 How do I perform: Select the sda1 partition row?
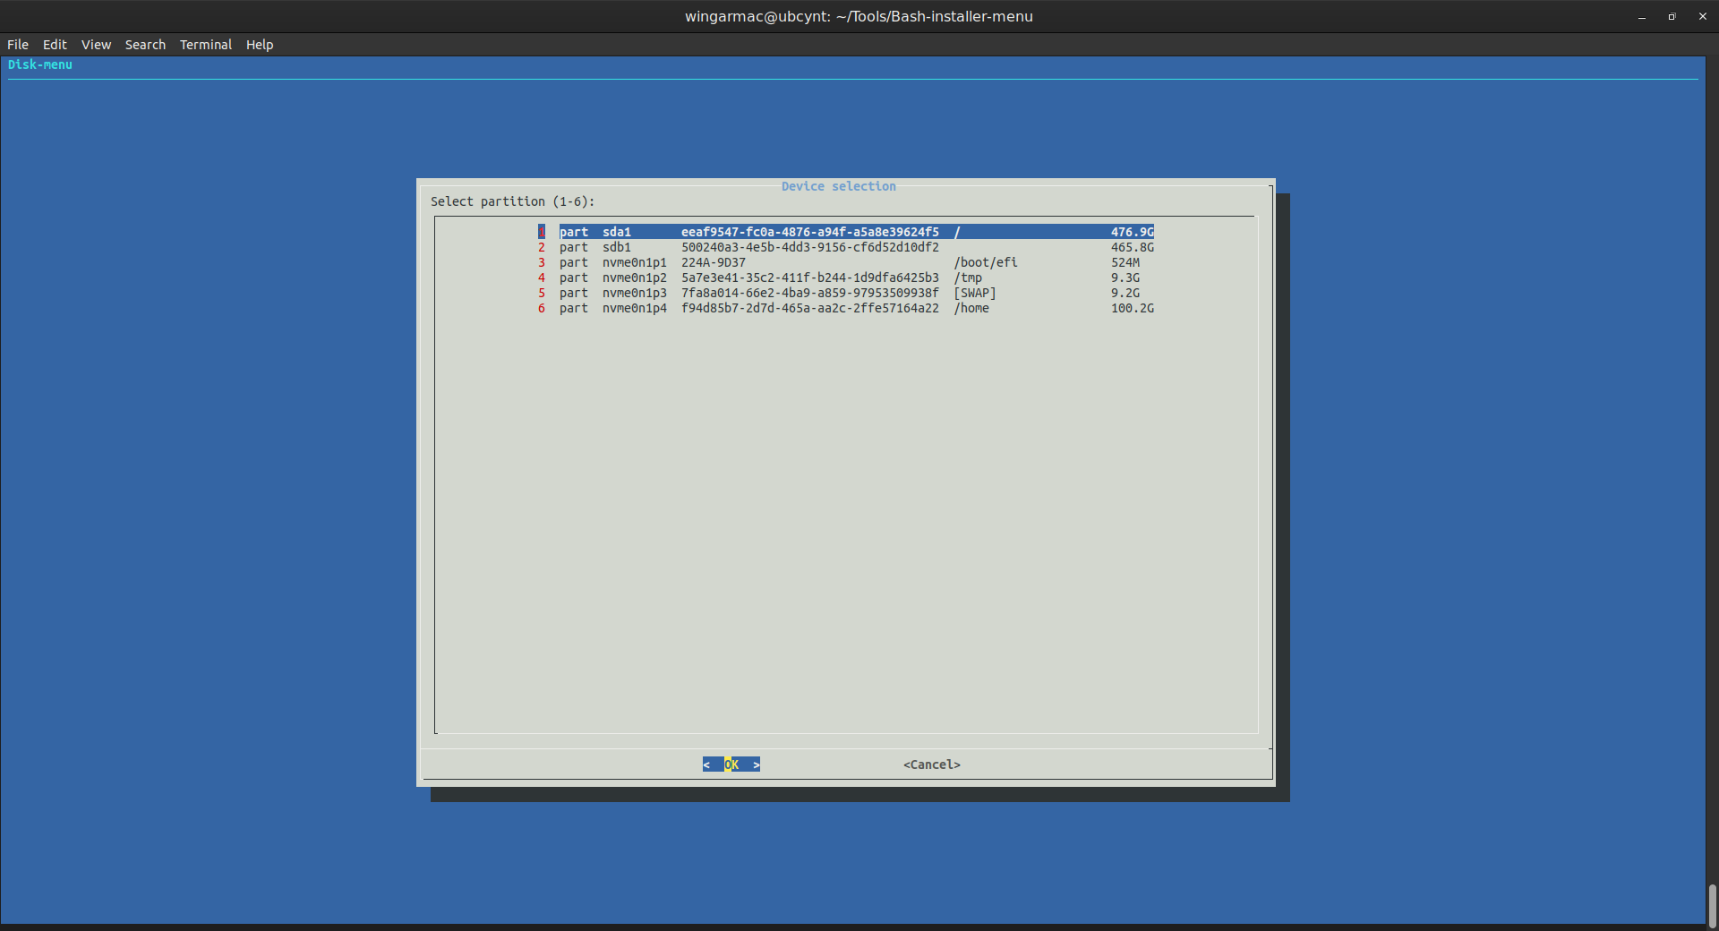coord(846,232)
